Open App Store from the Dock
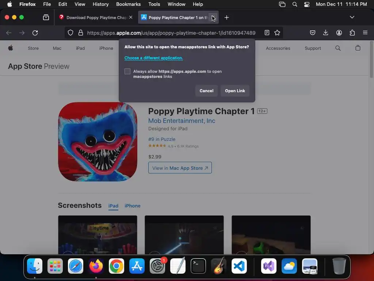Viewport: 374px width, 281px height. 137,266
